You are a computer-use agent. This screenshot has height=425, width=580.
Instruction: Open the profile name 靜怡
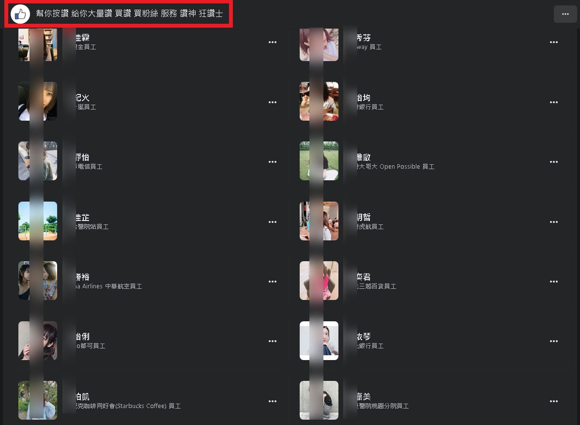coord(82,157)
